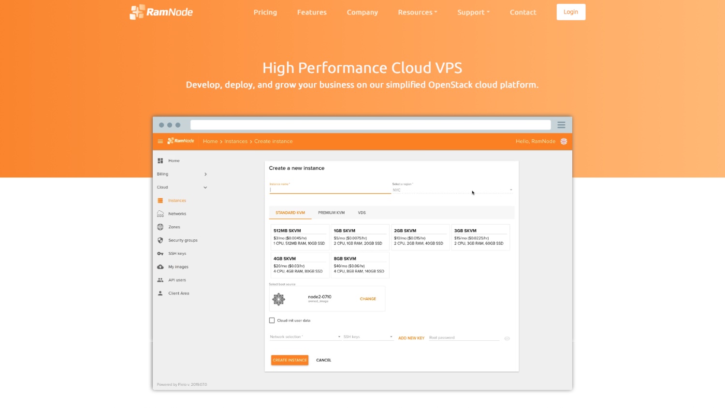Image resolution: width=725 pixels, height=408 pixels.
Task: Open the hamburger menu in orange app bar
Action: pos(160,142)
